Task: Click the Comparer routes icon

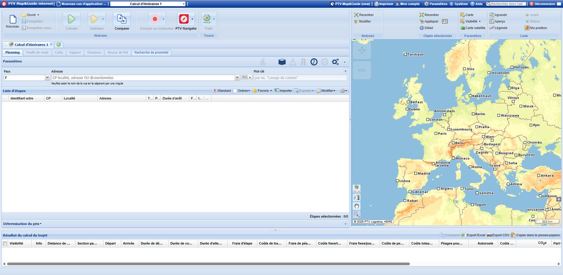Action: click(x=122, y=19)
